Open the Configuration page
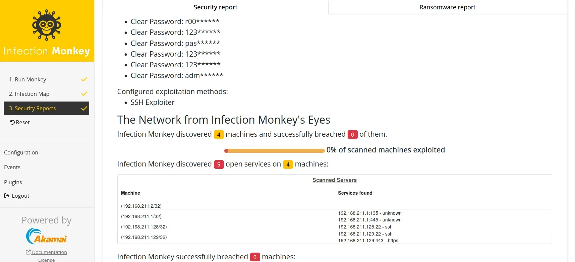Image resolution: width=575 pixels, height=262 pixels. (x=21, y=152)
